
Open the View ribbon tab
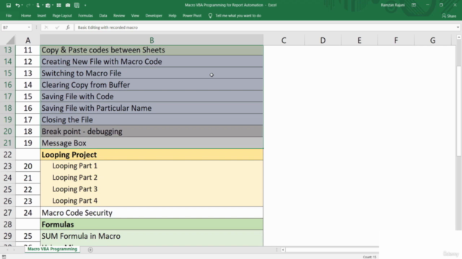click(135, 16)
